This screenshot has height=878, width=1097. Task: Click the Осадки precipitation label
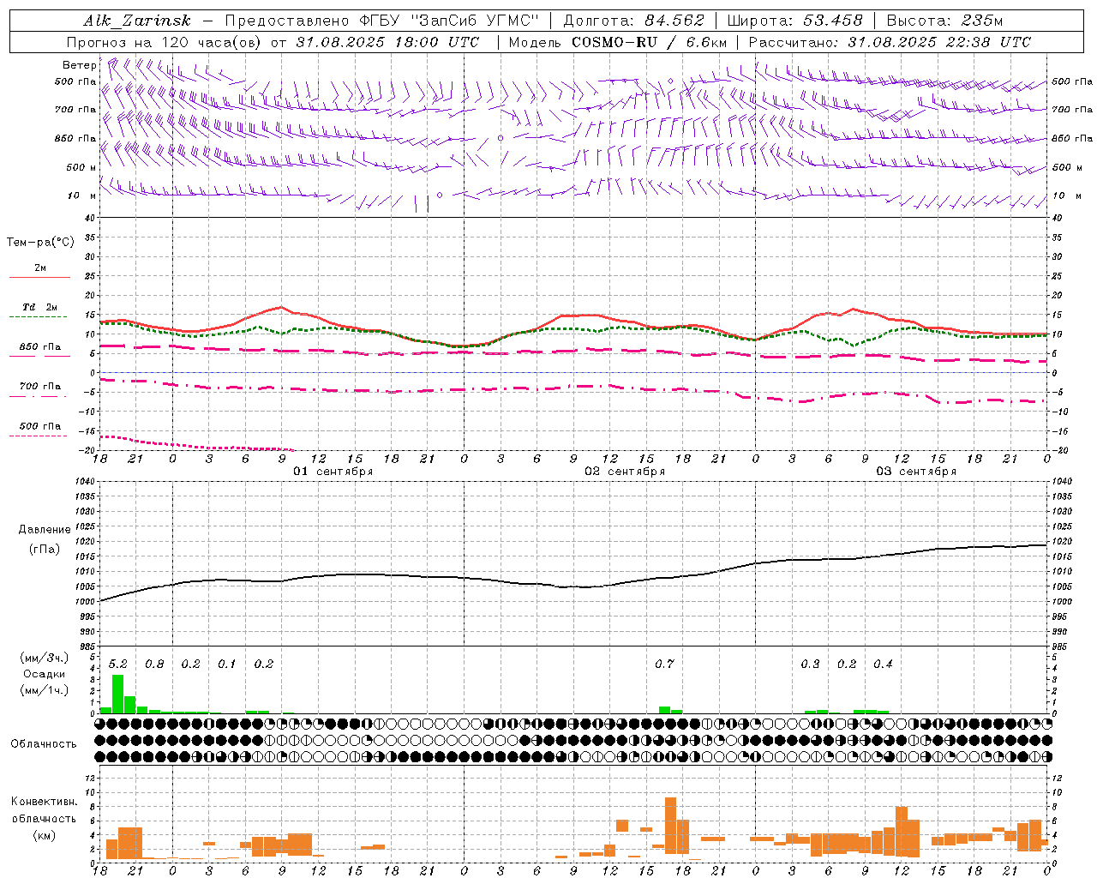coord(45,674)
